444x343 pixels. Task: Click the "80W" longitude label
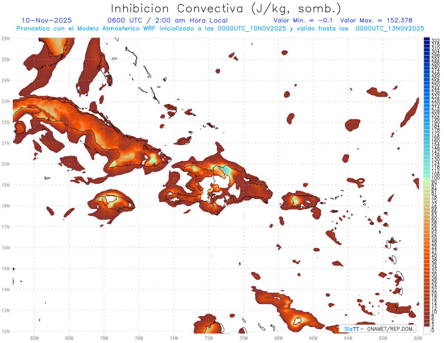(69, 338)
